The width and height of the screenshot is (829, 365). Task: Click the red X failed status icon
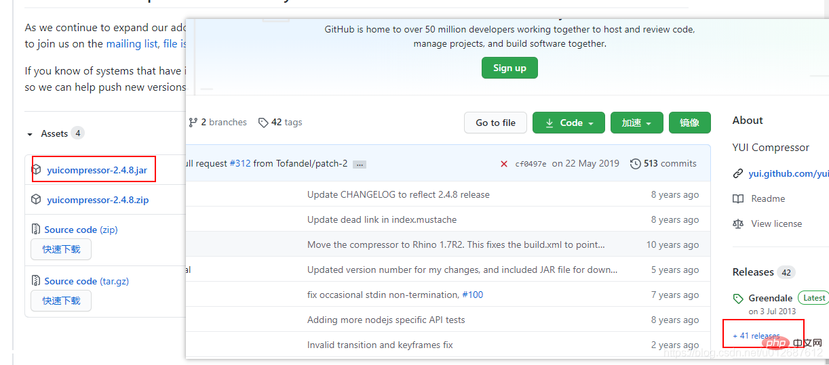tap(504, 164)
